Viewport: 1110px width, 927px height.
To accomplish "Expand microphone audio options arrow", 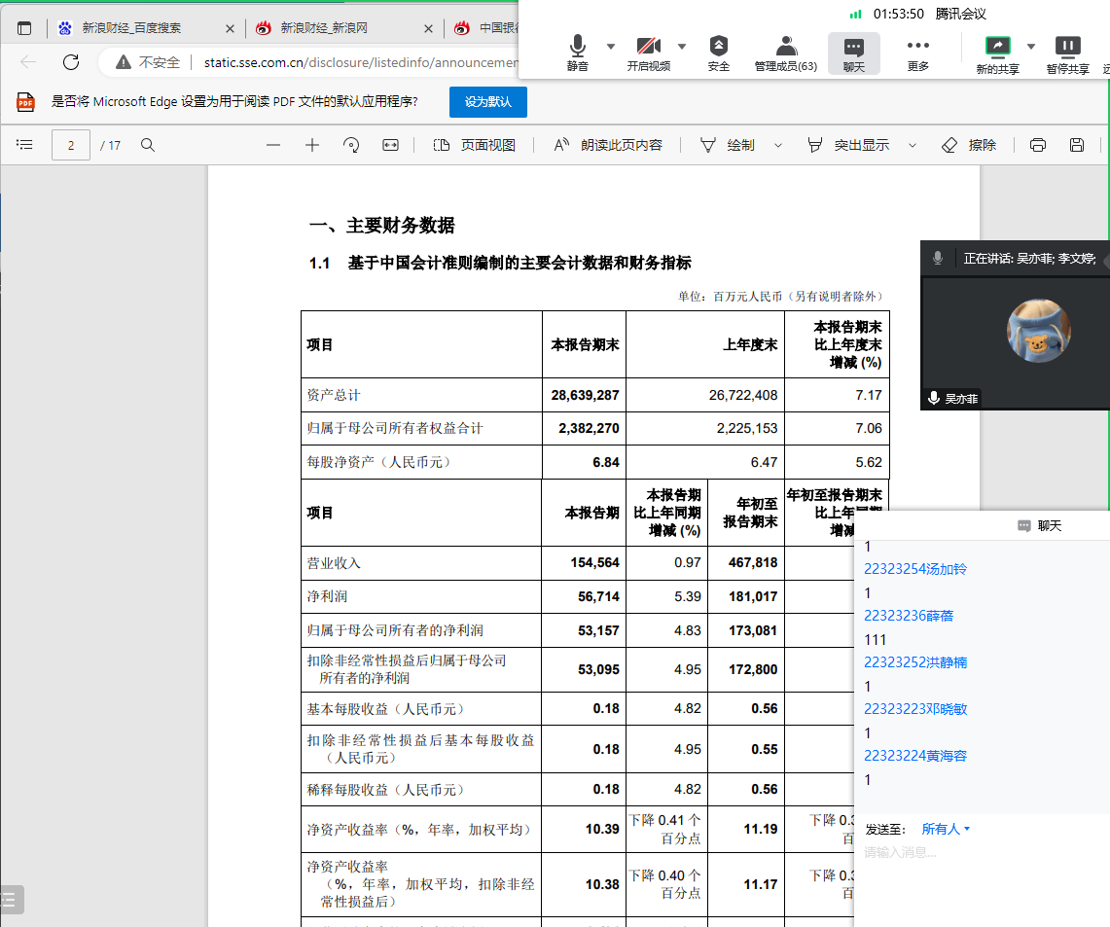I will [x=611, y=46].
